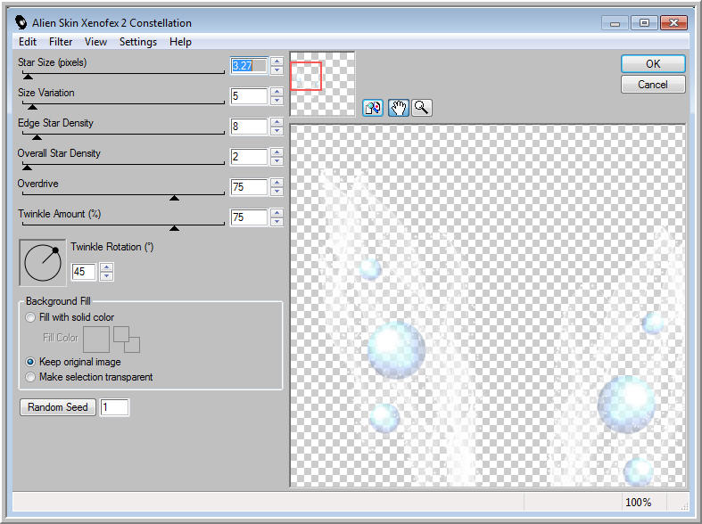
Task: Click the Star Size value field
Action: [249, 66]
